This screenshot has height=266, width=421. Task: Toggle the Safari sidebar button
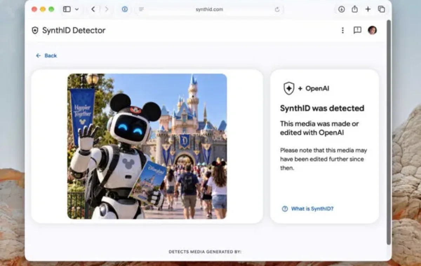point(67,9)
